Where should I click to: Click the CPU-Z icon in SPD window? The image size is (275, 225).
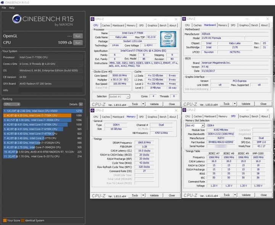click(x=184, y=110)
